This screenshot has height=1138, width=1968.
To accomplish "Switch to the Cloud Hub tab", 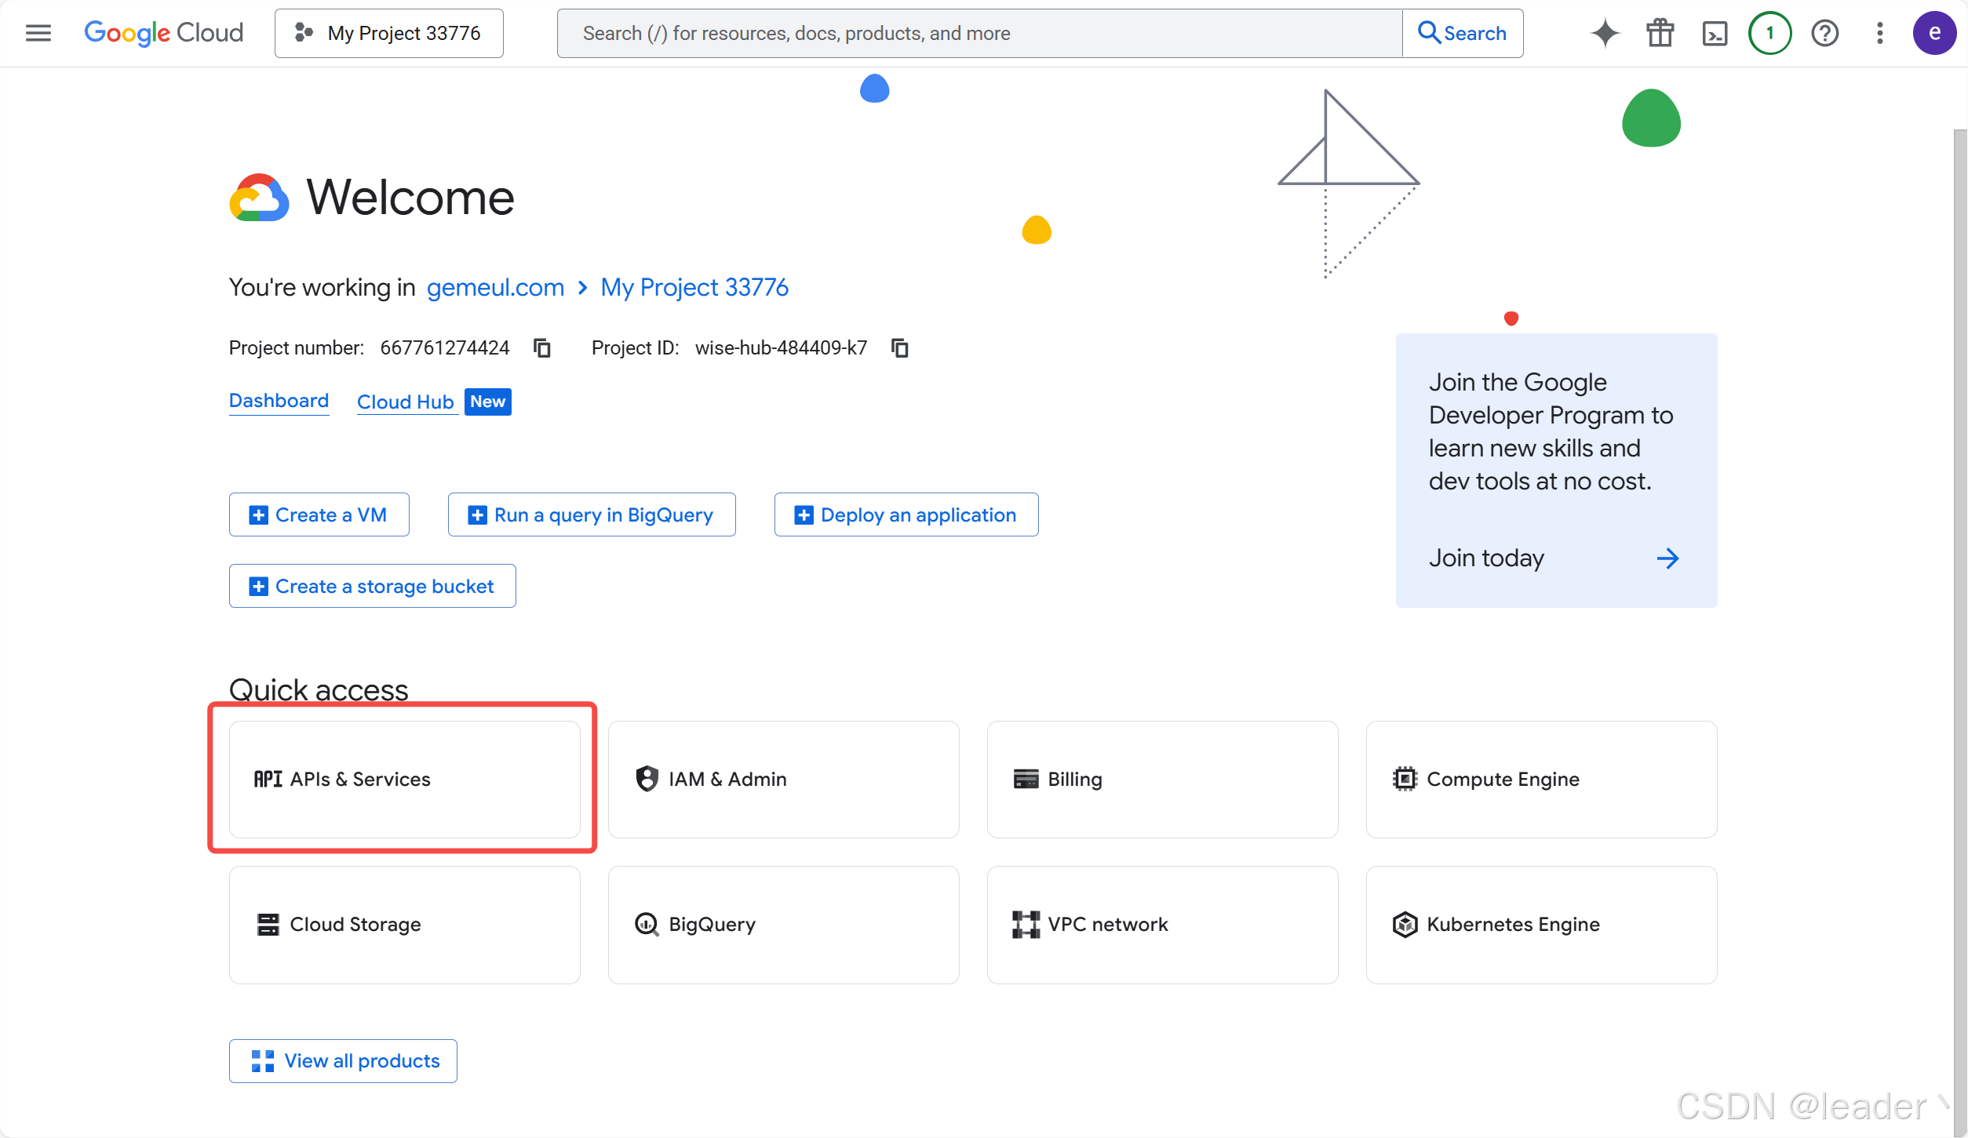I will coord(406,402).
